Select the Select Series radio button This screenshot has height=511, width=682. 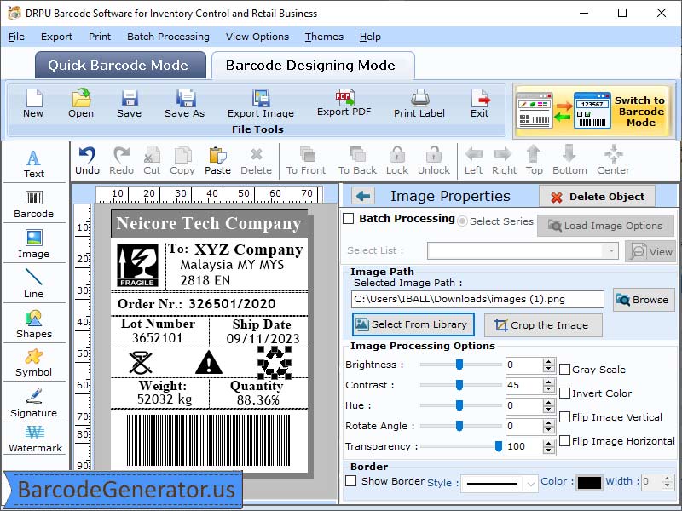pos(463,221)
